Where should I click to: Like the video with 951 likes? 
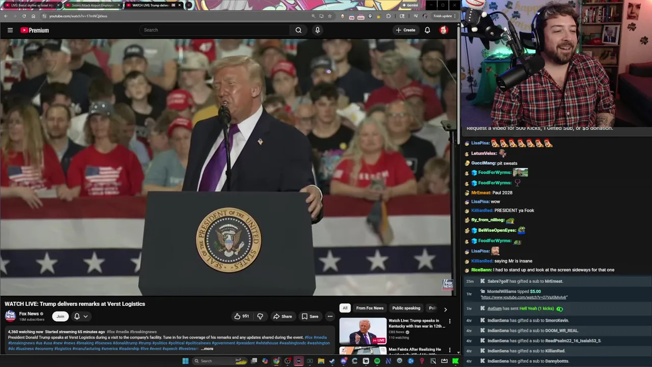[x=241, y=317]
